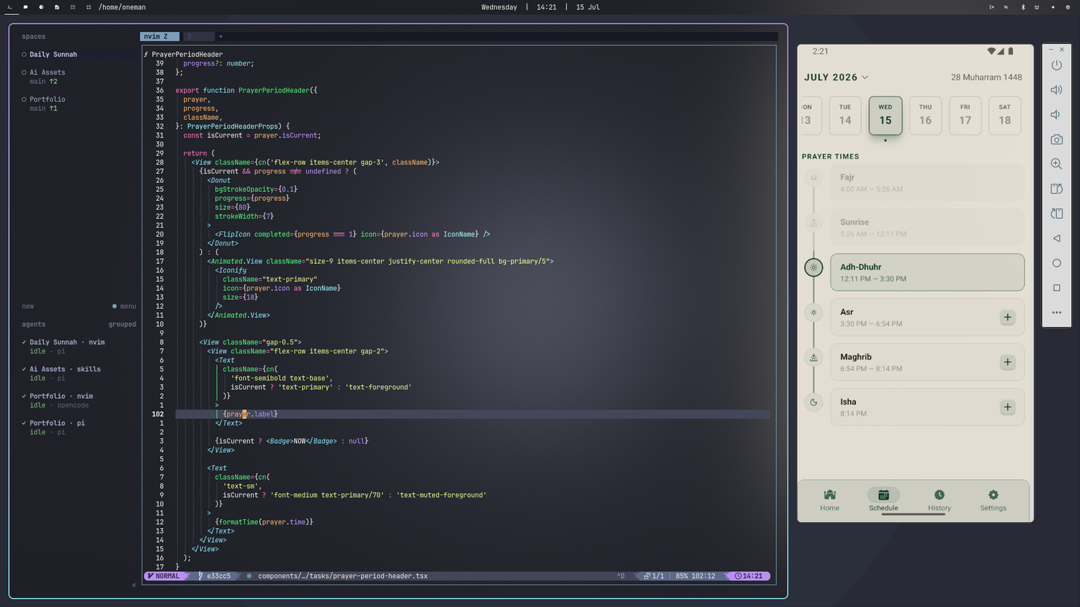Click the '85% 102:12' position in statusline

pyautogui.click(x=695, y=576)
